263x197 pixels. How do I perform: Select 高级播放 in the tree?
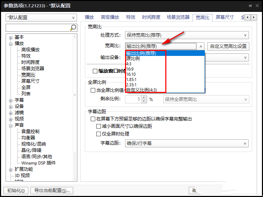coord(30,50)
